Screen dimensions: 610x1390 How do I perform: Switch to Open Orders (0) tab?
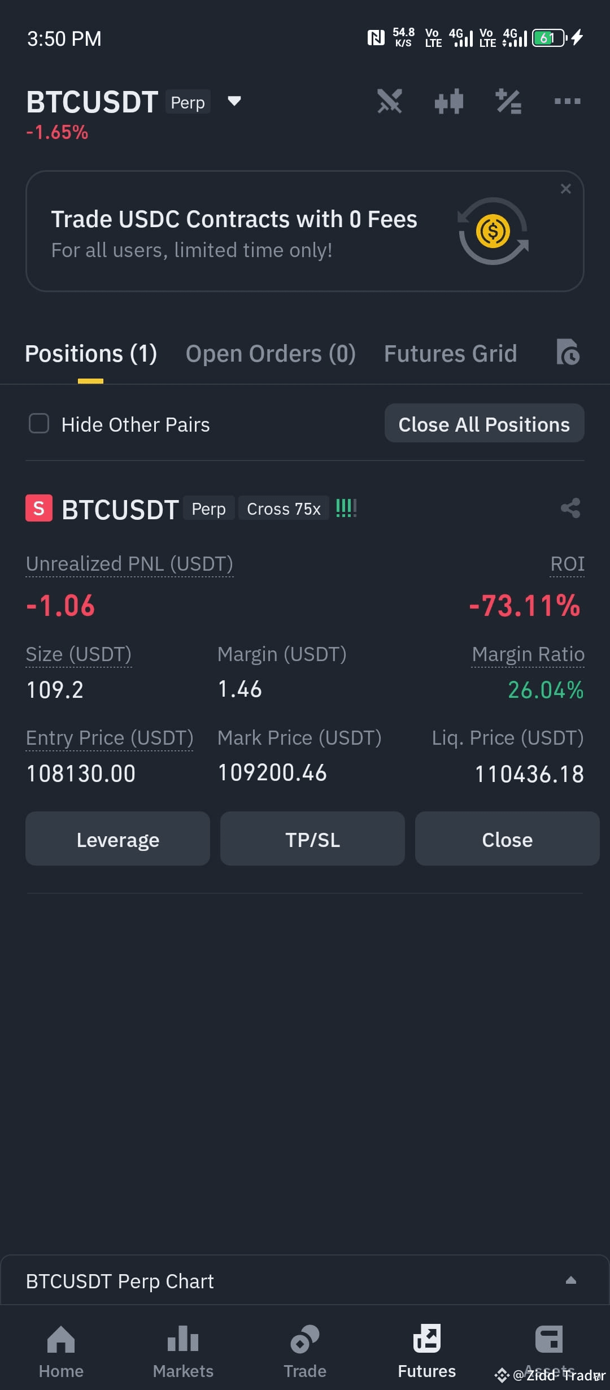pyautogui.click(x=271, y=354)
